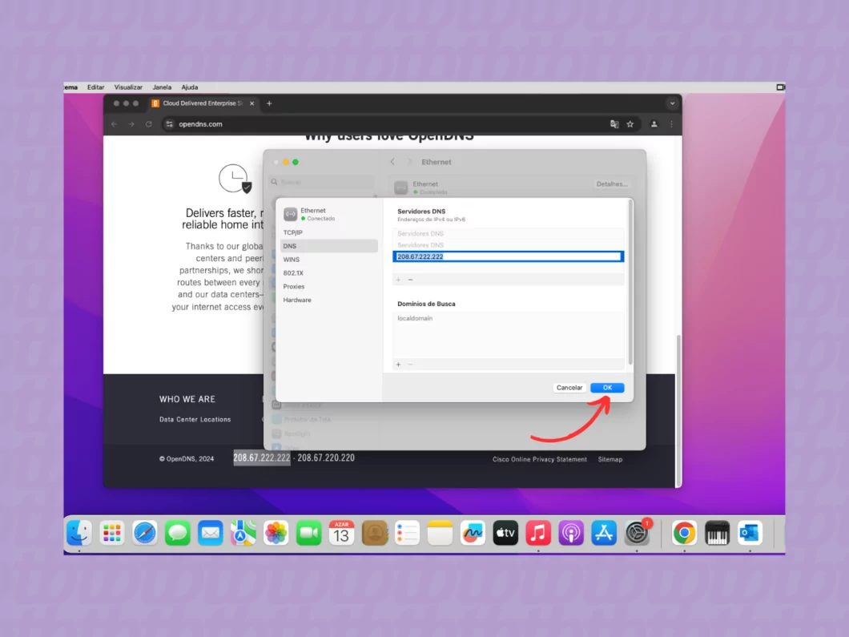The width and height of the screenshot is (849, 637).
Task: Open Podcasts app in dock
Action: (571, 533)
